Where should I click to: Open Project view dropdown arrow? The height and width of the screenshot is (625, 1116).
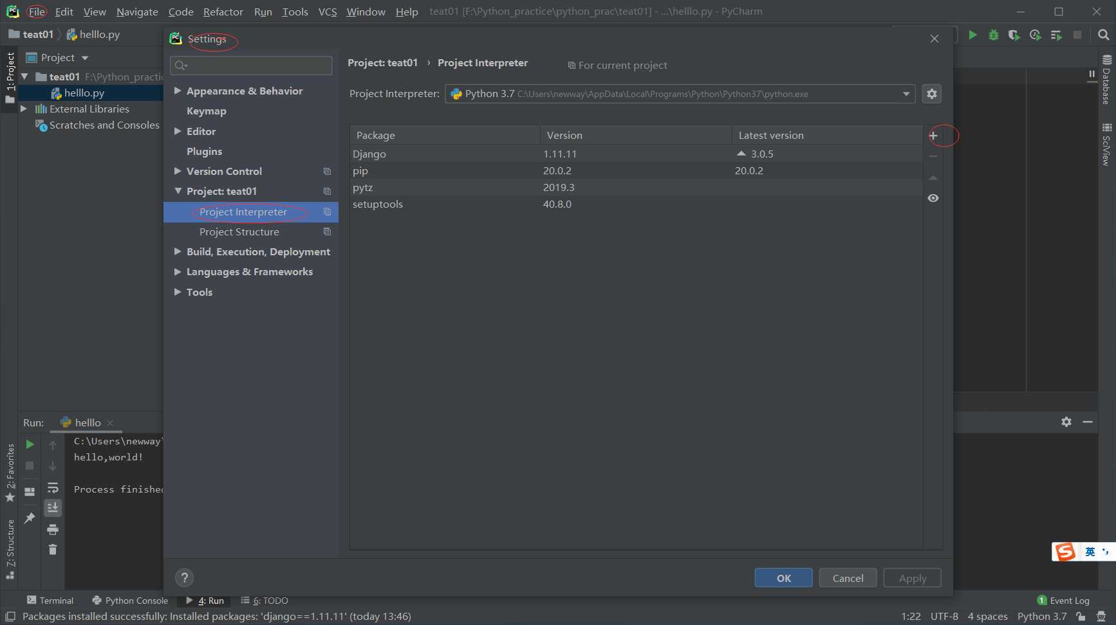84,58
